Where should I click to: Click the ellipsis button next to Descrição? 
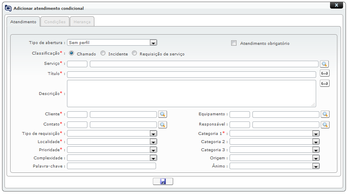[x=325, y=83]
